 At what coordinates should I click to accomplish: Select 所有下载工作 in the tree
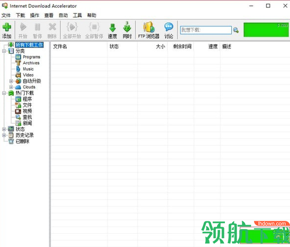pyautogui.click(x=30, y=45)
